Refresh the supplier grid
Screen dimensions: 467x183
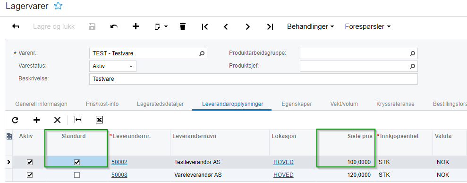coord(15,120)
